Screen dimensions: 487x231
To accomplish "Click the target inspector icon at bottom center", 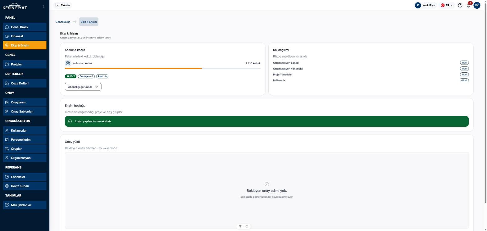I will [x=247, y=226].
